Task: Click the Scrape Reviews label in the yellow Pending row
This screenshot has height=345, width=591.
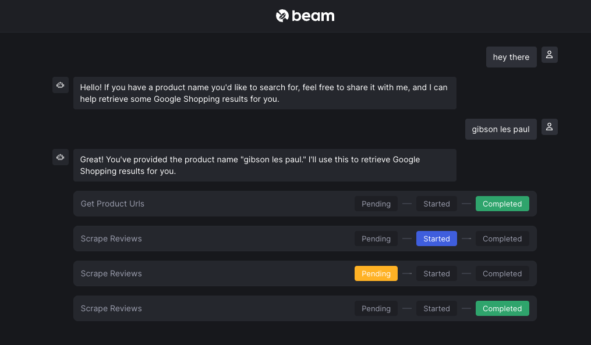Action: (111, 273)
